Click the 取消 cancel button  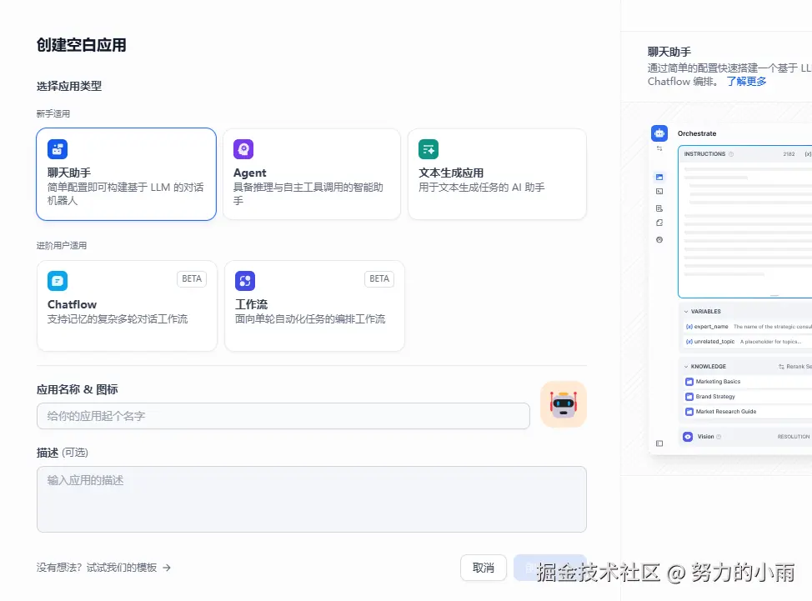(484, 568)
